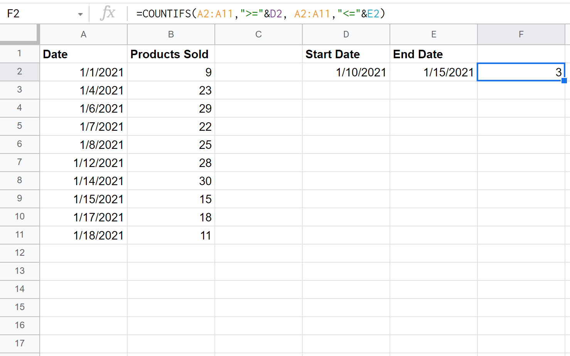Select row 1 header

click(19, 54)
